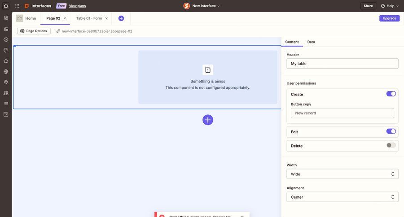
Task: Toggle the Create permission switch
Action: coord(391,94)
